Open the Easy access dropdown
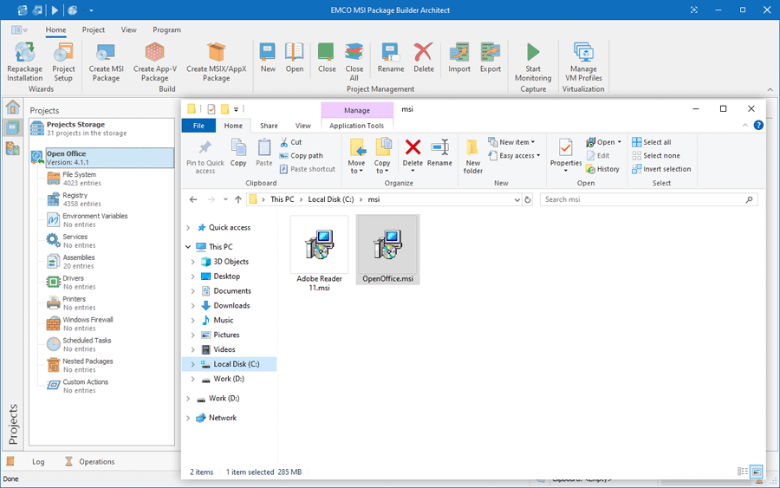This screenshot has height=488, width=780. [514, 156]
